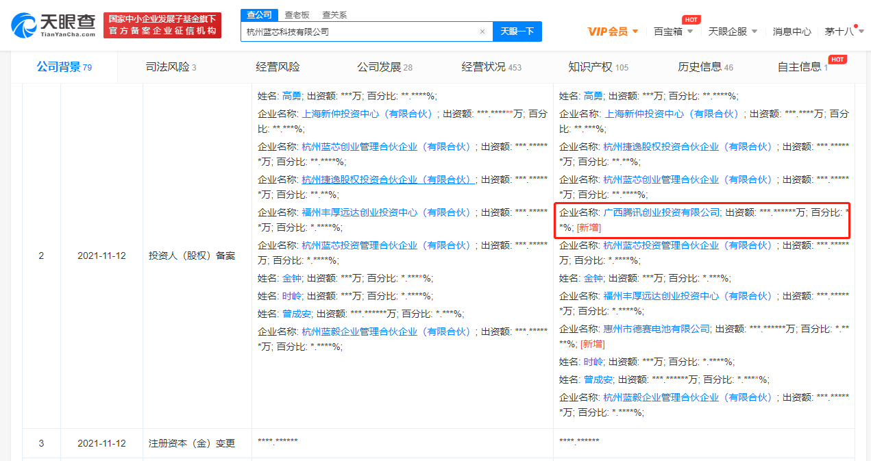The width and height of the screenshot is (871, 461).
Task: Open 杭州捷逸股权投资合伙企业 link in right column
Action: (x=689, y=147)
